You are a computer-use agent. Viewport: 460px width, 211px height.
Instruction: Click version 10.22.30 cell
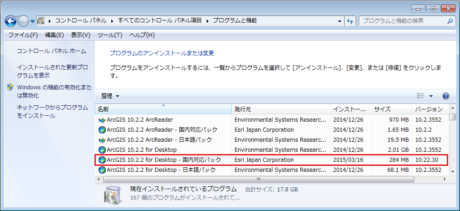pos(427,160)
